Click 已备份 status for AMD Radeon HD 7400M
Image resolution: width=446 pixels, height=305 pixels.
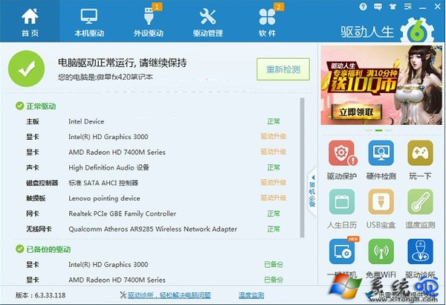pos(274,280)
